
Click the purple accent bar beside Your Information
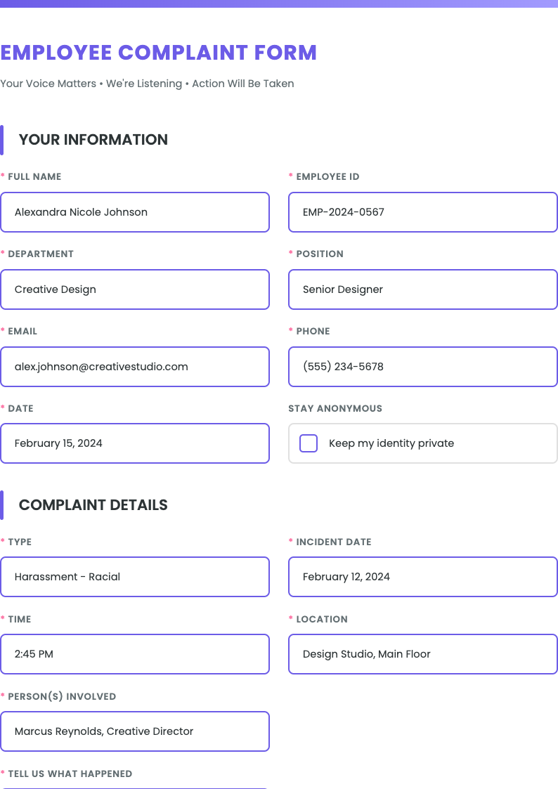click(x=3, y=139)
